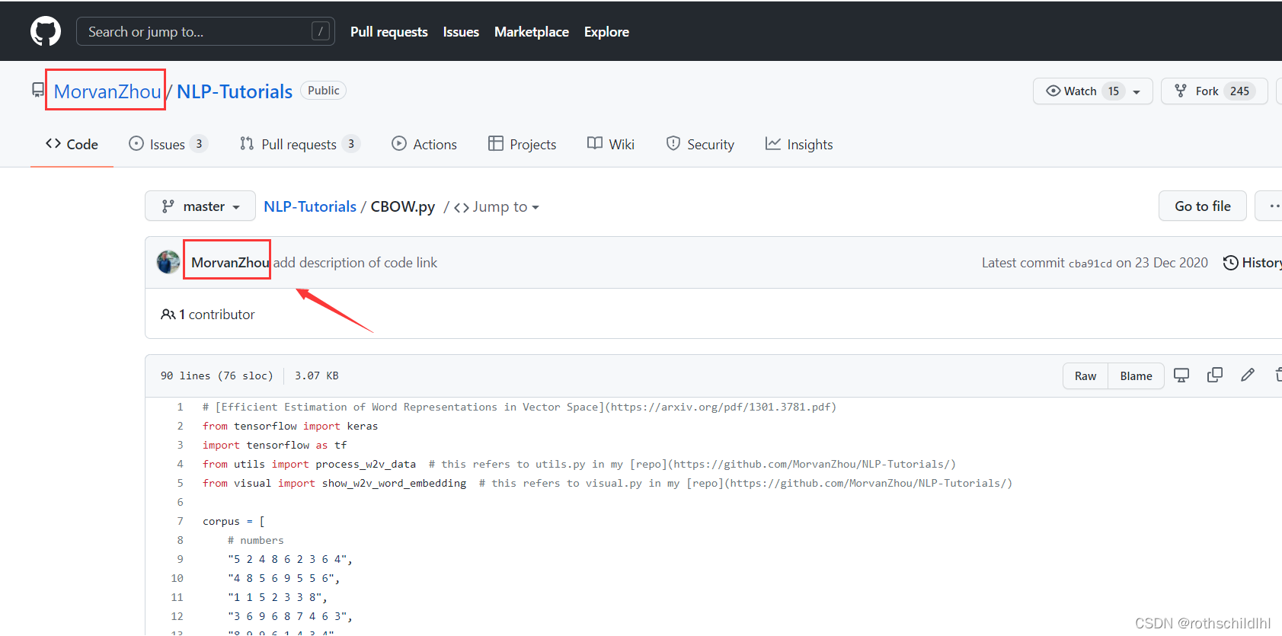Open the more options ellipsis button
Screen dimensions: 1282x636
tap(1271, 206)
